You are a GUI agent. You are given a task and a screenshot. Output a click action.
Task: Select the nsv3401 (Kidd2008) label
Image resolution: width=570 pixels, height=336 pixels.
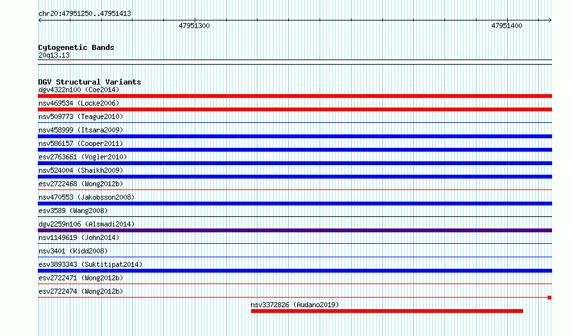(x=73, y=251)
